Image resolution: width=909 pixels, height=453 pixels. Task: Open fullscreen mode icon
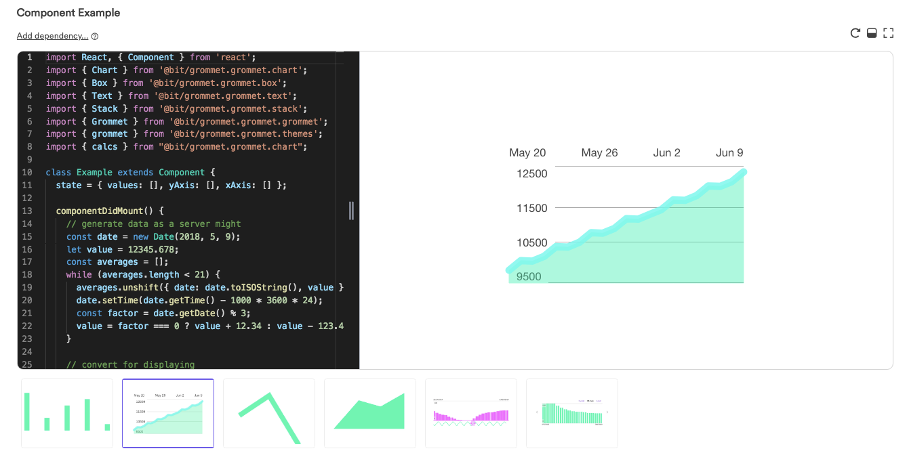pos(888,33)
